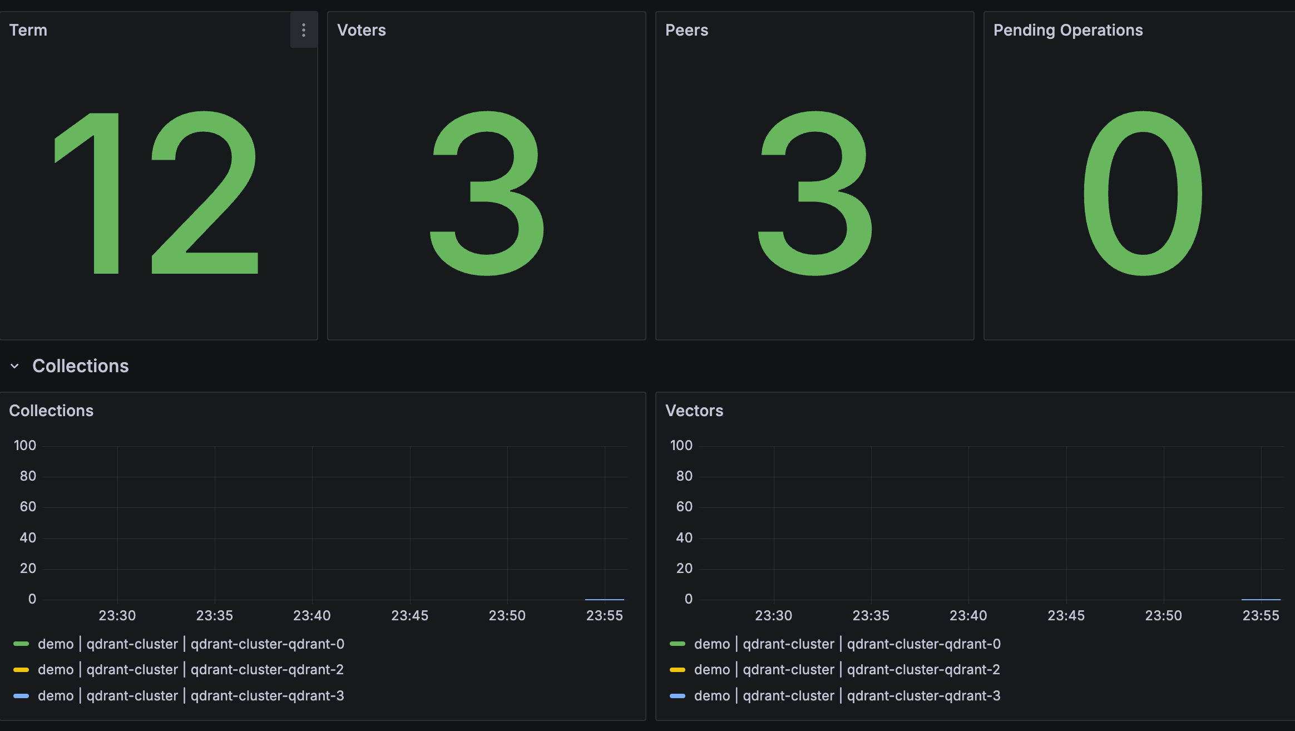Image resolution: width=1295 pixels, height=731 pixels.
Task: Click the Pending Operations panel title
Action: (1067, 30)
